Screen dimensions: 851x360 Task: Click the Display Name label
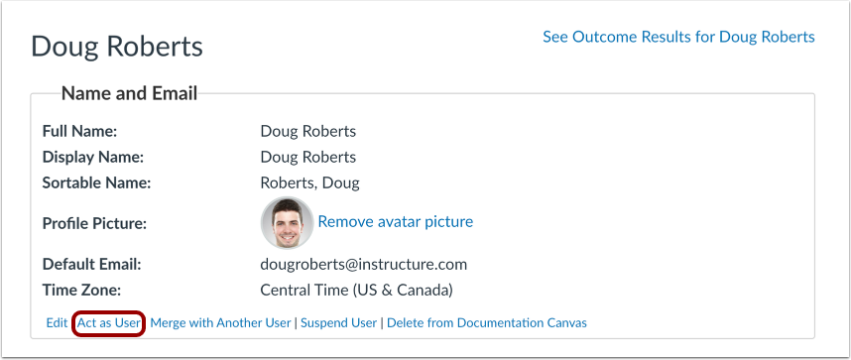93,158
